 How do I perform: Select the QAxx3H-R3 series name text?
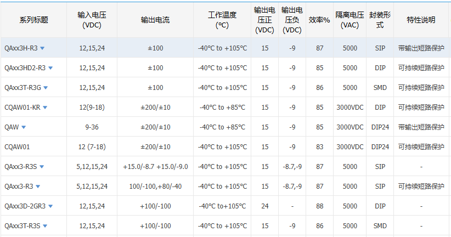coord(20,48)
